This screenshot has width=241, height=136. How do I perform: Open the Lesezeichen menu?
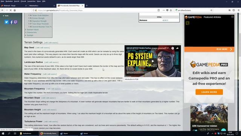click(x=32, y=1)
